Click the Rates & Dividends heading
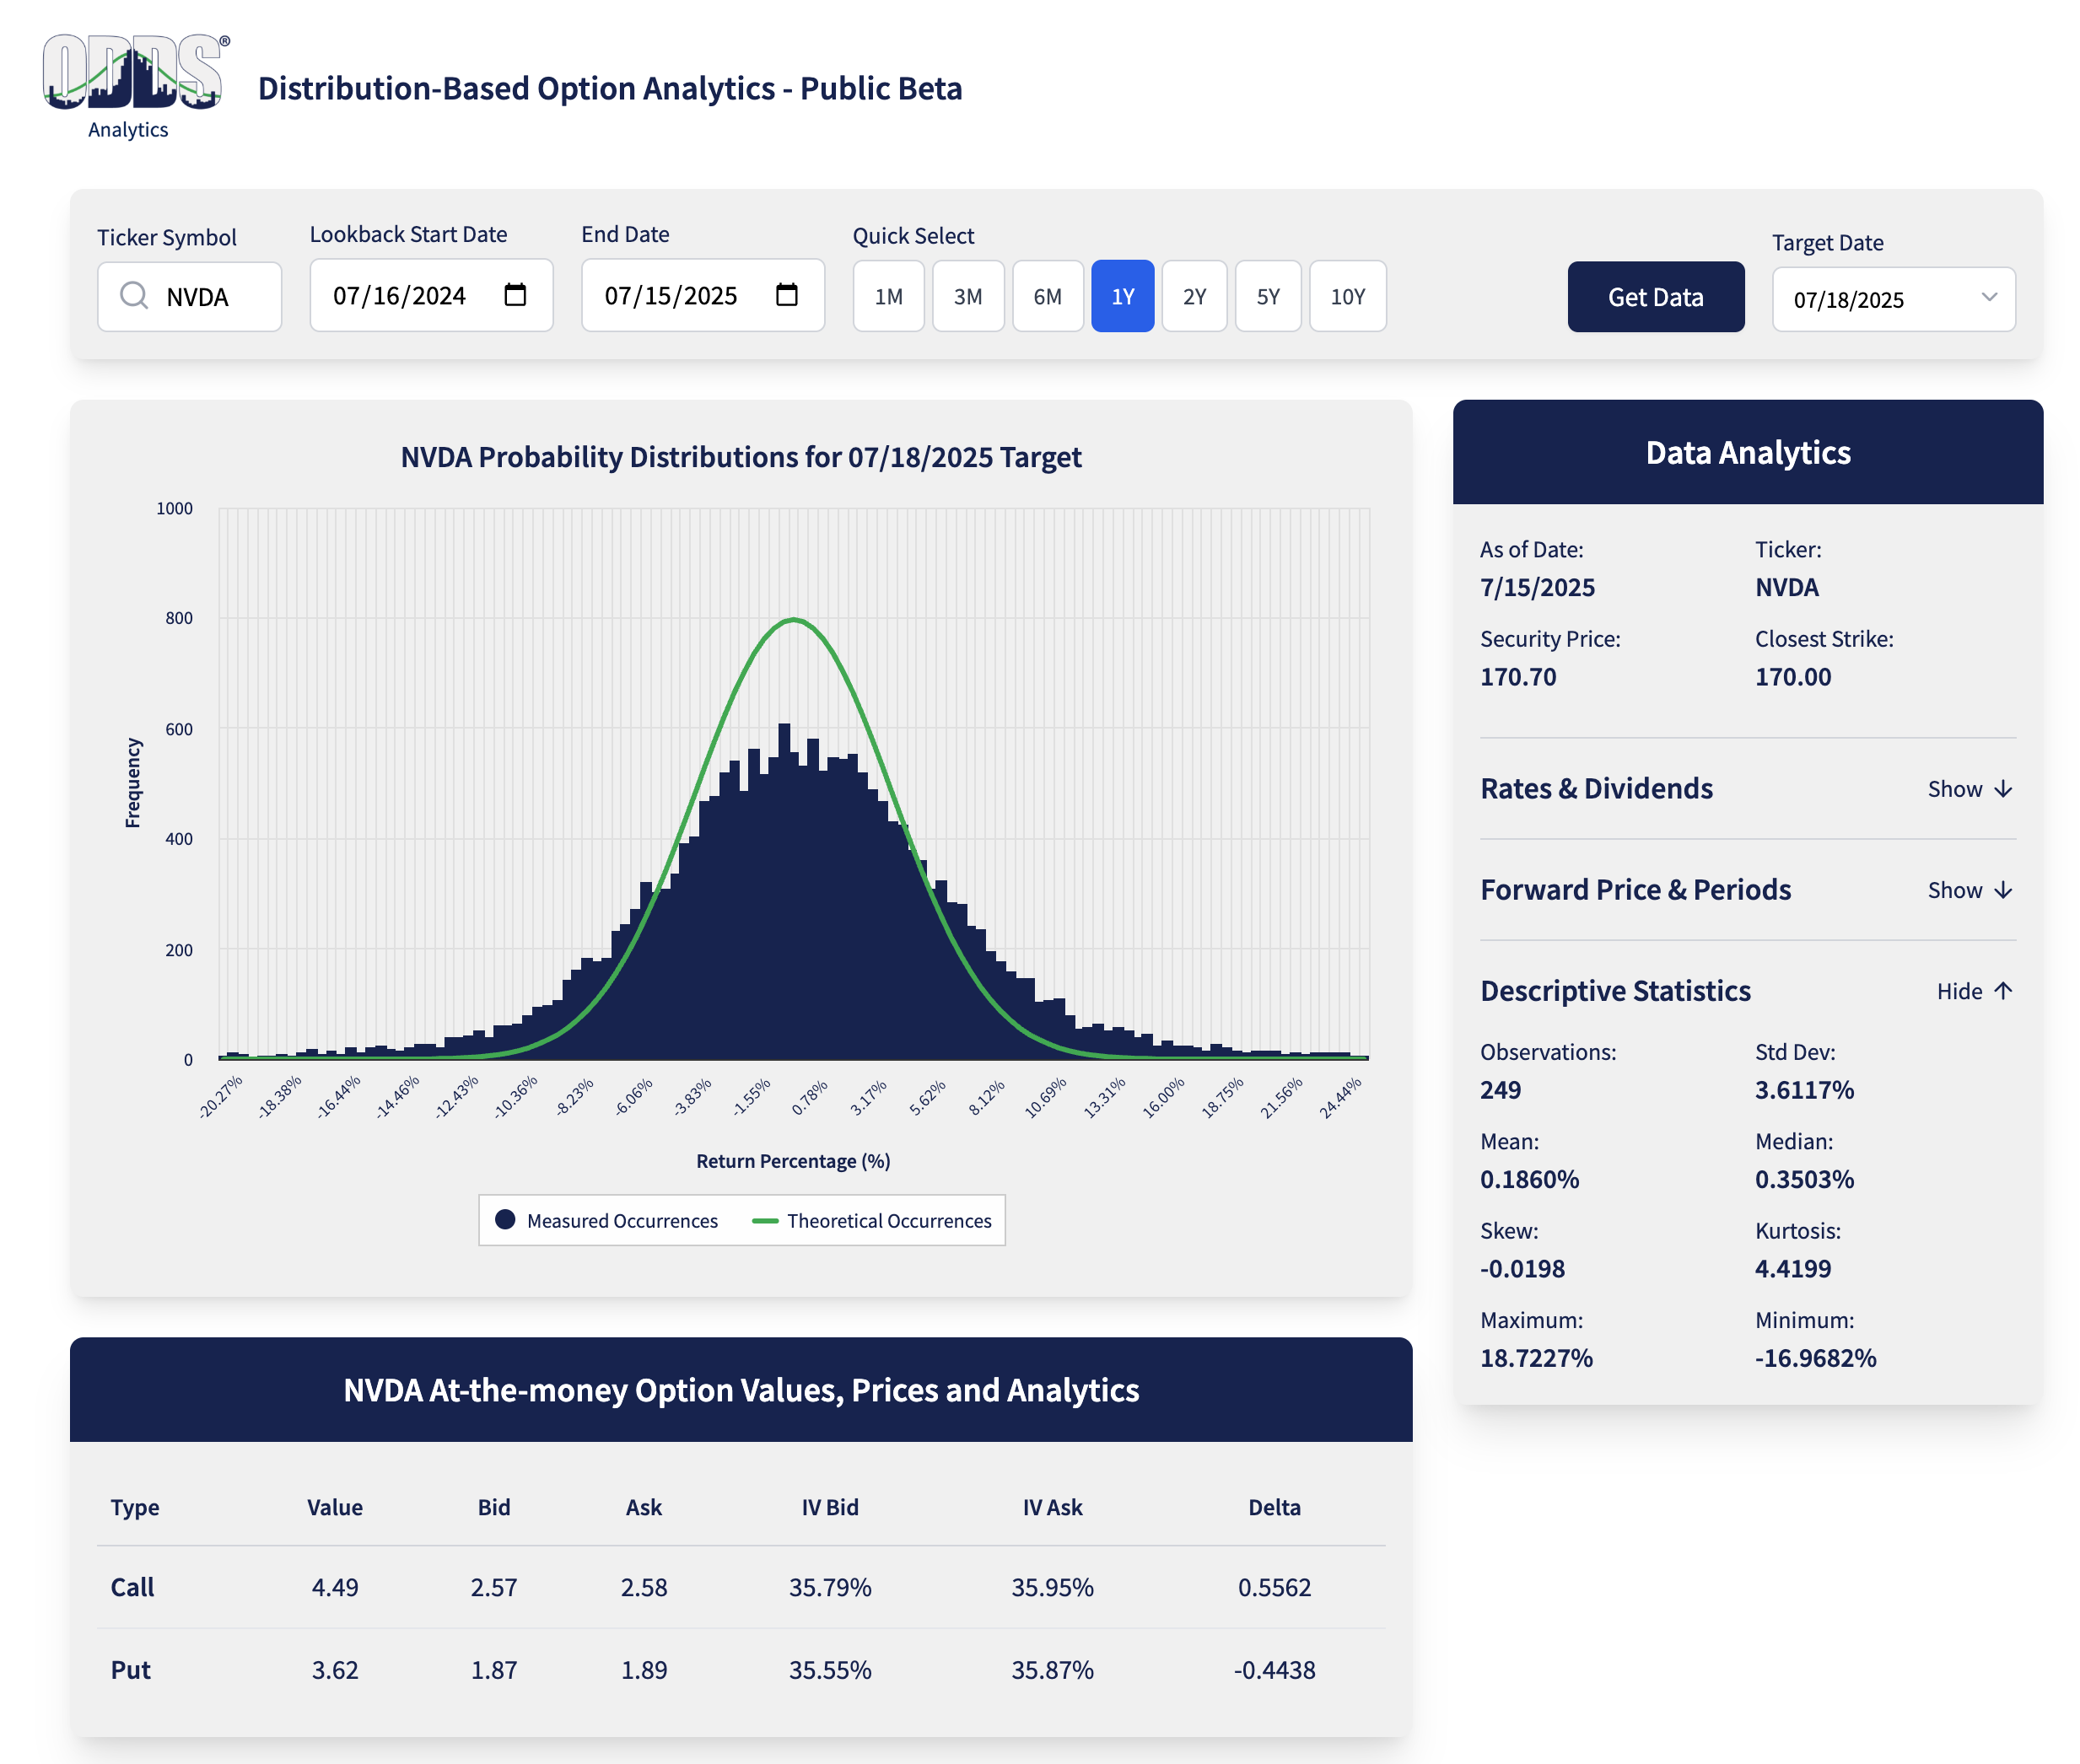 (x=1596, y=788)
